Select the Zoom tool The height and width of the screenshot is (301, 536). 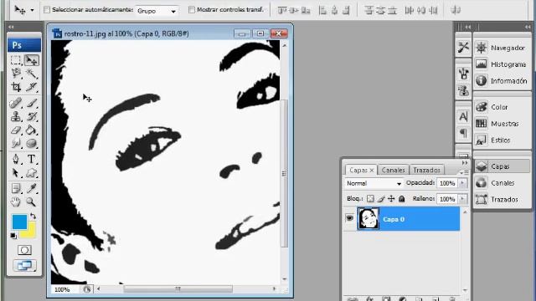pos(32,202)
